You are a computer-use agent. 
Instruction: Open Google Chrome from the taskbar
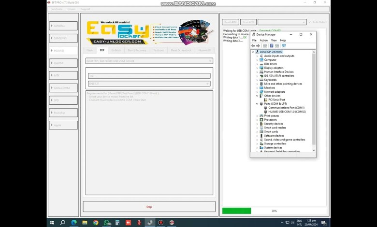[96, 223]
